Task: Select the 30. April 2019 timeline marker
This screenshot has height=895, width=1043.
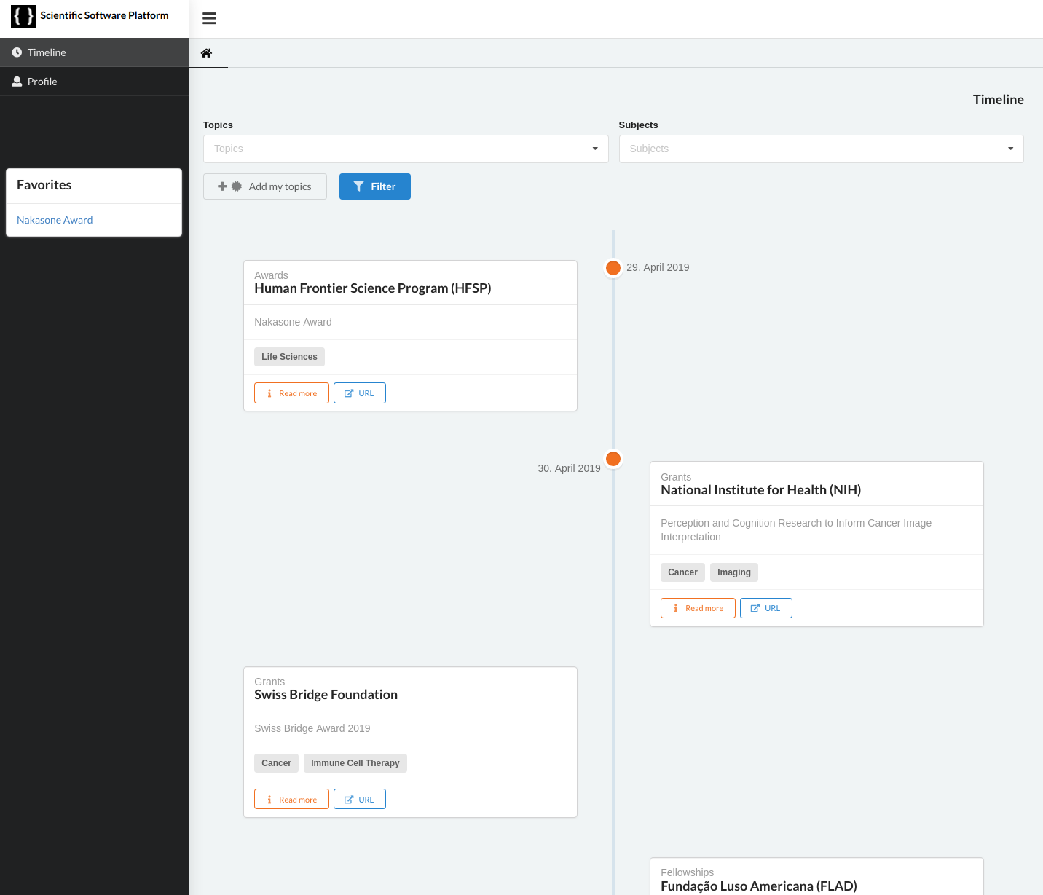Action: (x=613, y=459)
